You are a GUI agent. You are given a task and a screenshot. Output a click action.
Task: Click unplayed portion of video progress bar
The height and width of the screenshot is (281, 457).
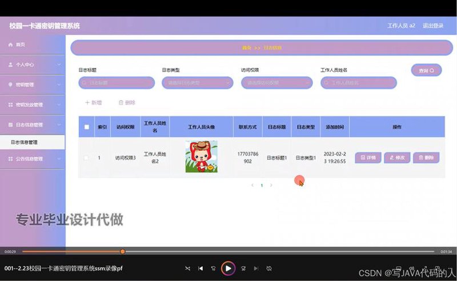coord(280,251)
